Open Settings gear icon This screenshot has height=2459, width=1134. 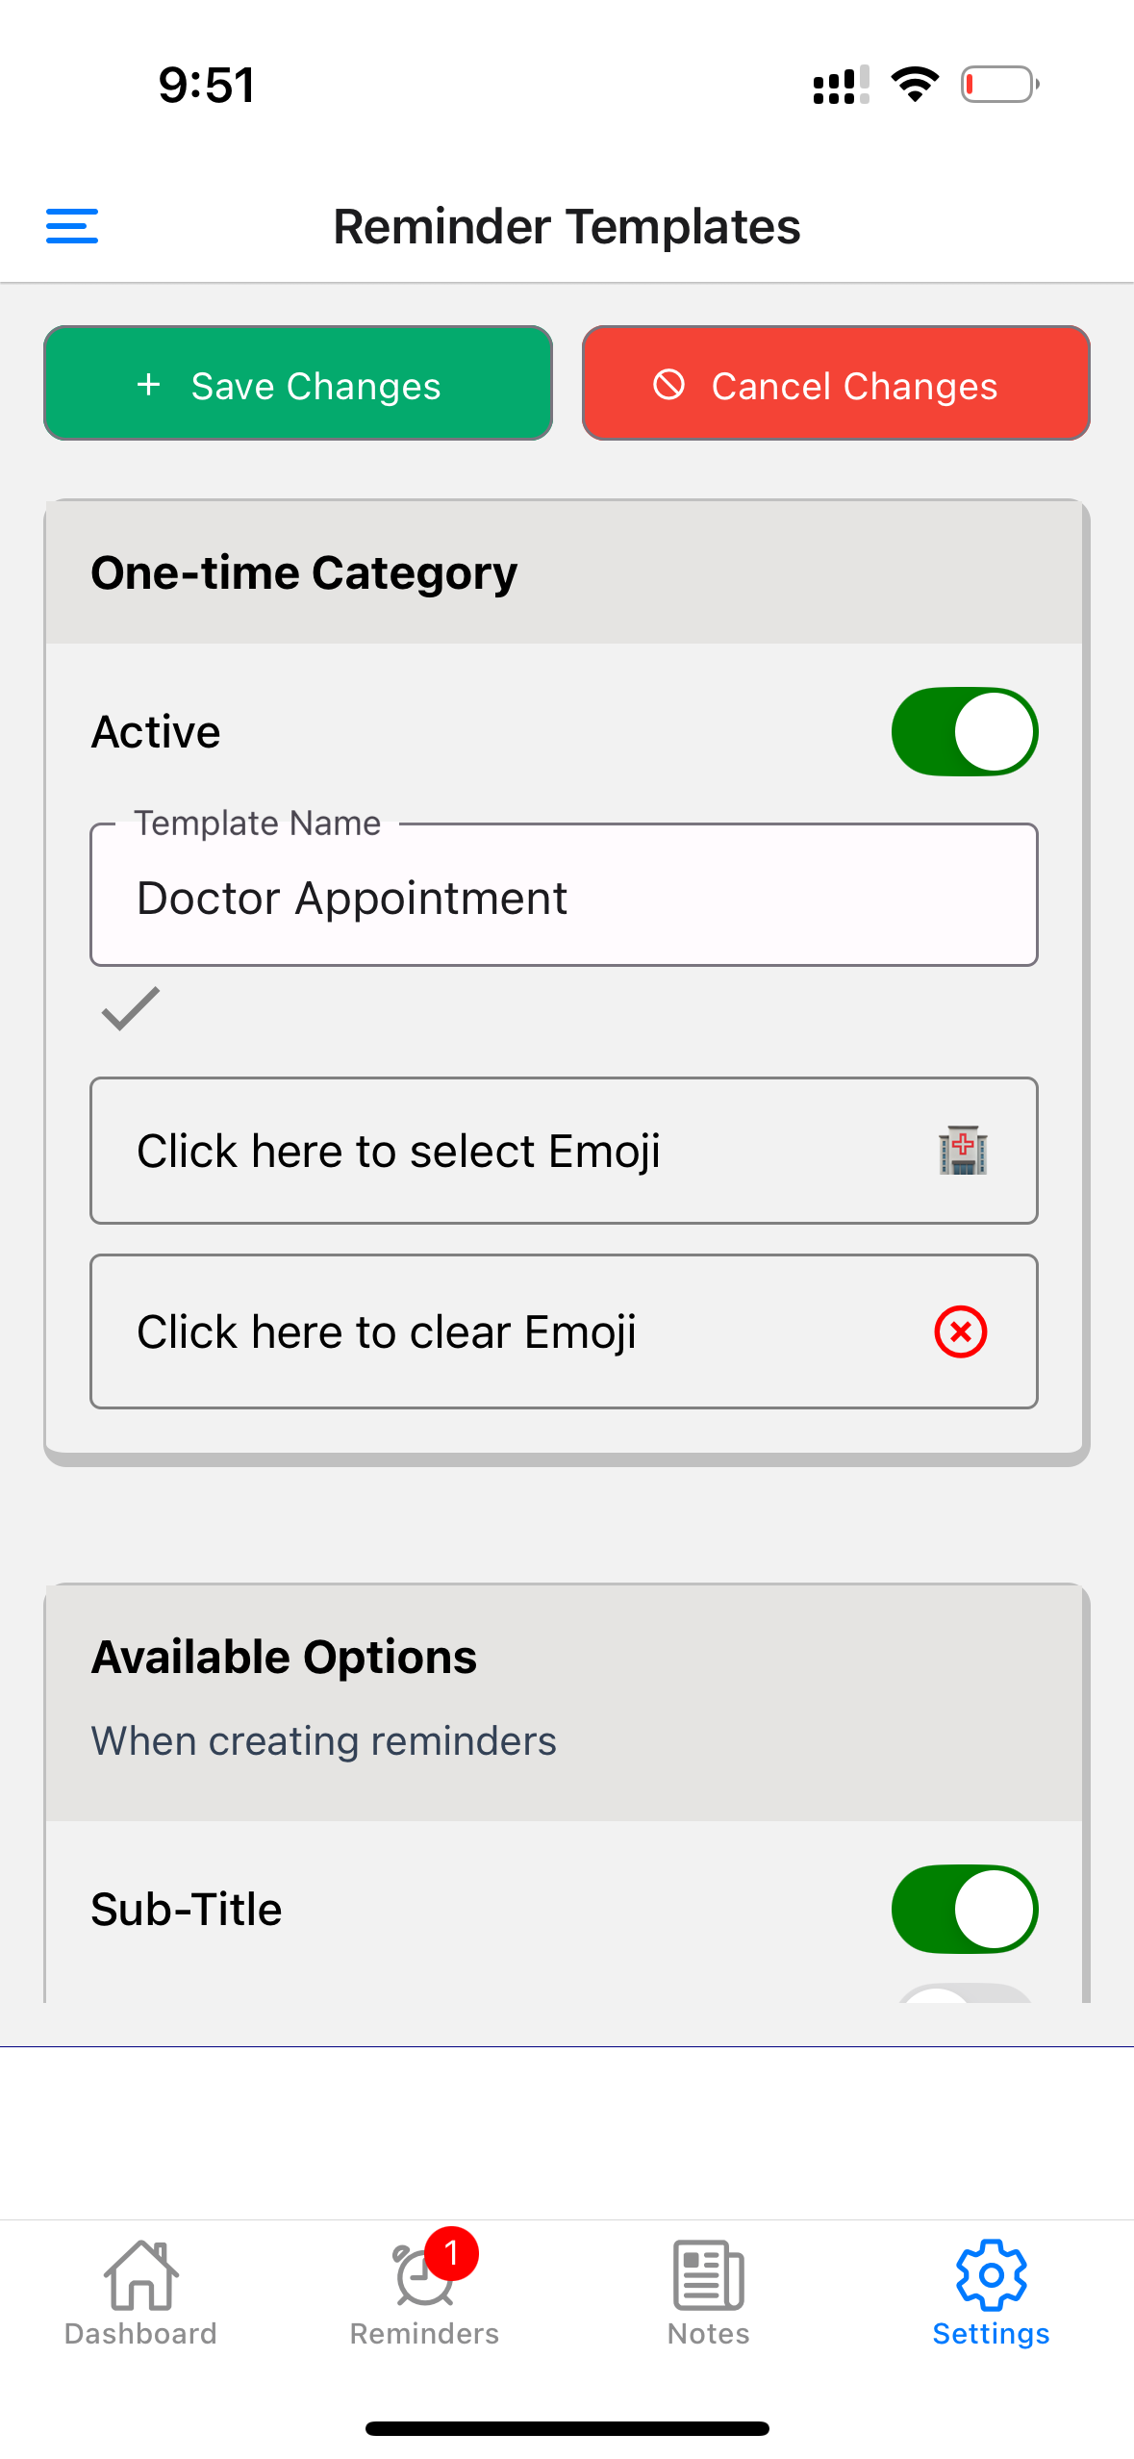991,2275
